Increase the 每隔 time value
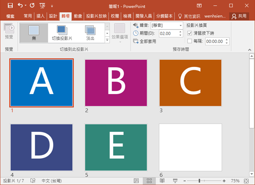Image resolution: width=255 pixels, height=185 pixels. (227, 40)
